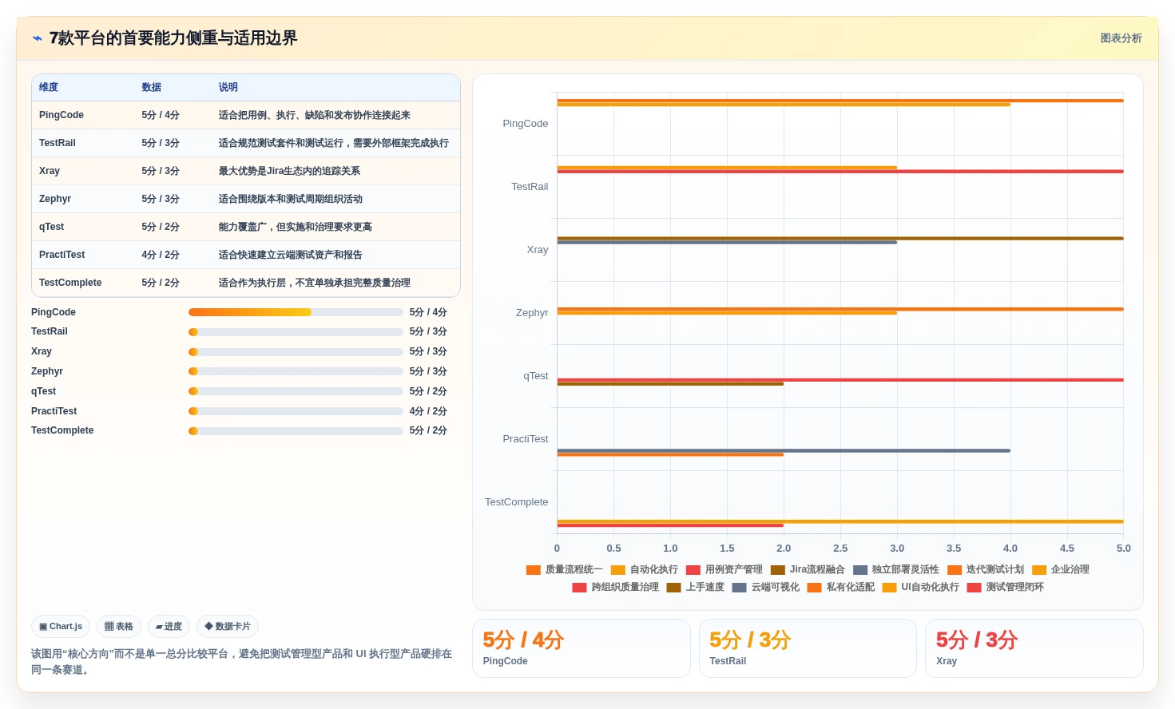Select the qTest table row name

(x=52, y=227)
